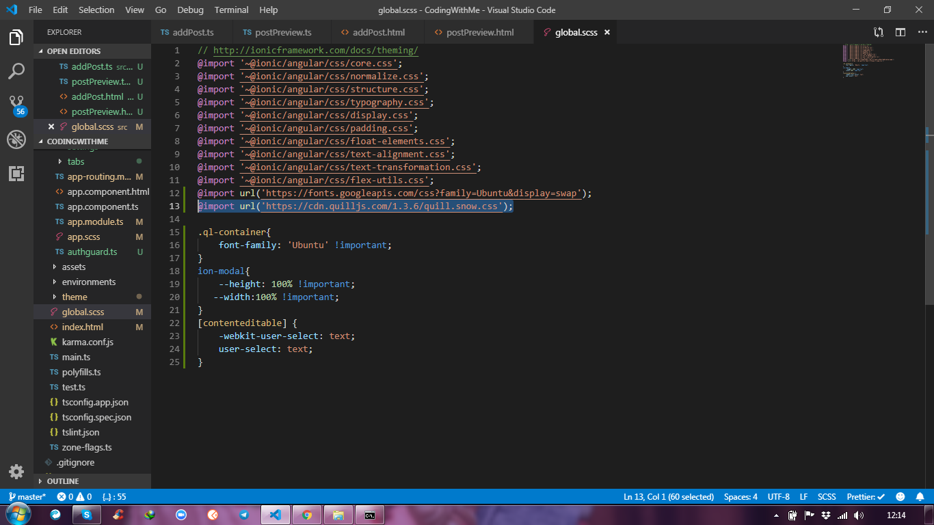Switch to the postPreview.ts tab
This screenshot has height=525, width=934.
coord(282,32)
